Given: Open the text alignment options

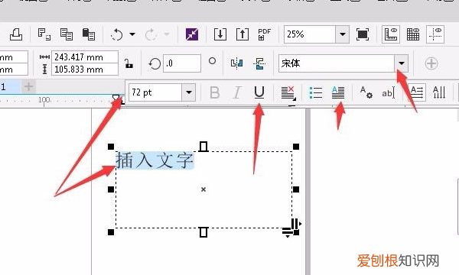Looking at the screenshot, I should tap(288, 92).
